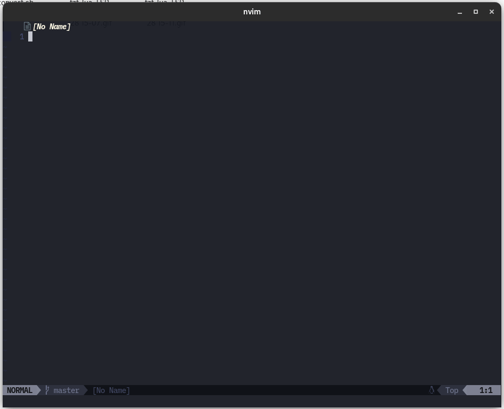This screenshot has width=504, height=409.
Task: Click line number 1 in the gutter
Action: tap(22, 37)
